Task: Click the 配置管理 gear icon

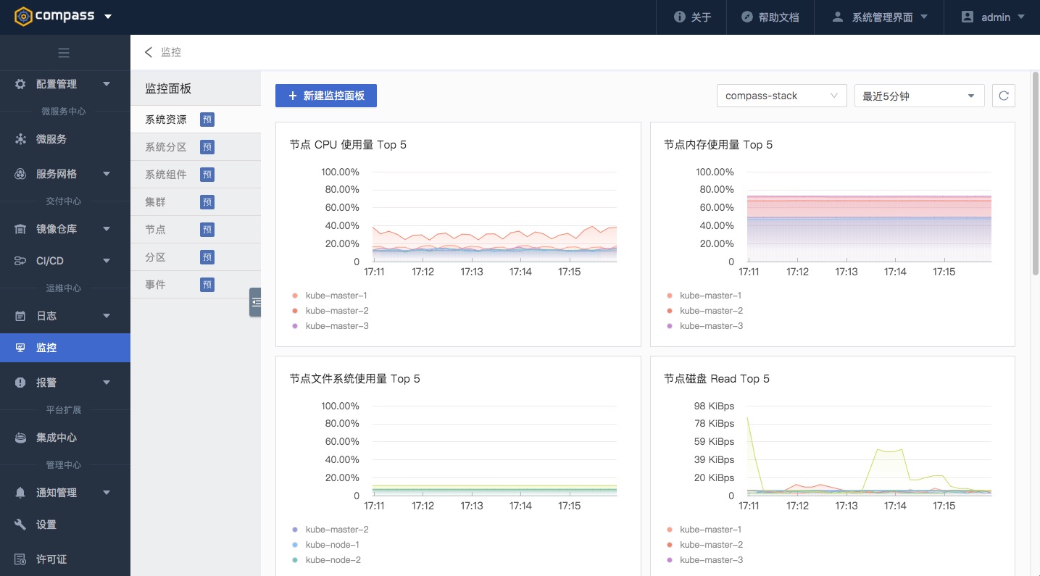Action: click(20, 84)
